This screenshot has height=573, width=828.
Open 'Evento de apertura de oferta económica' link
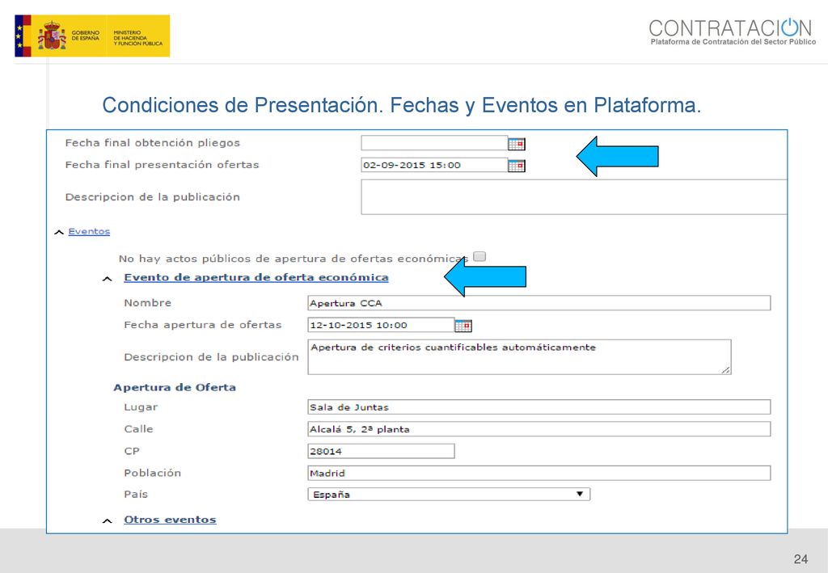coord(256,277)
